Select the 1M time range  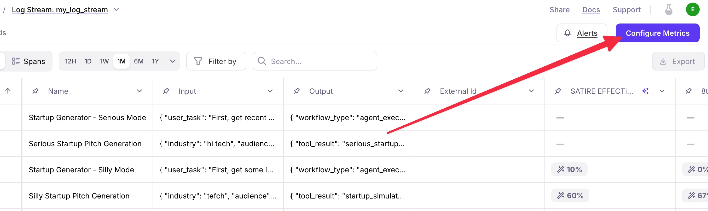pyautogui.click(x=121, y=61)
